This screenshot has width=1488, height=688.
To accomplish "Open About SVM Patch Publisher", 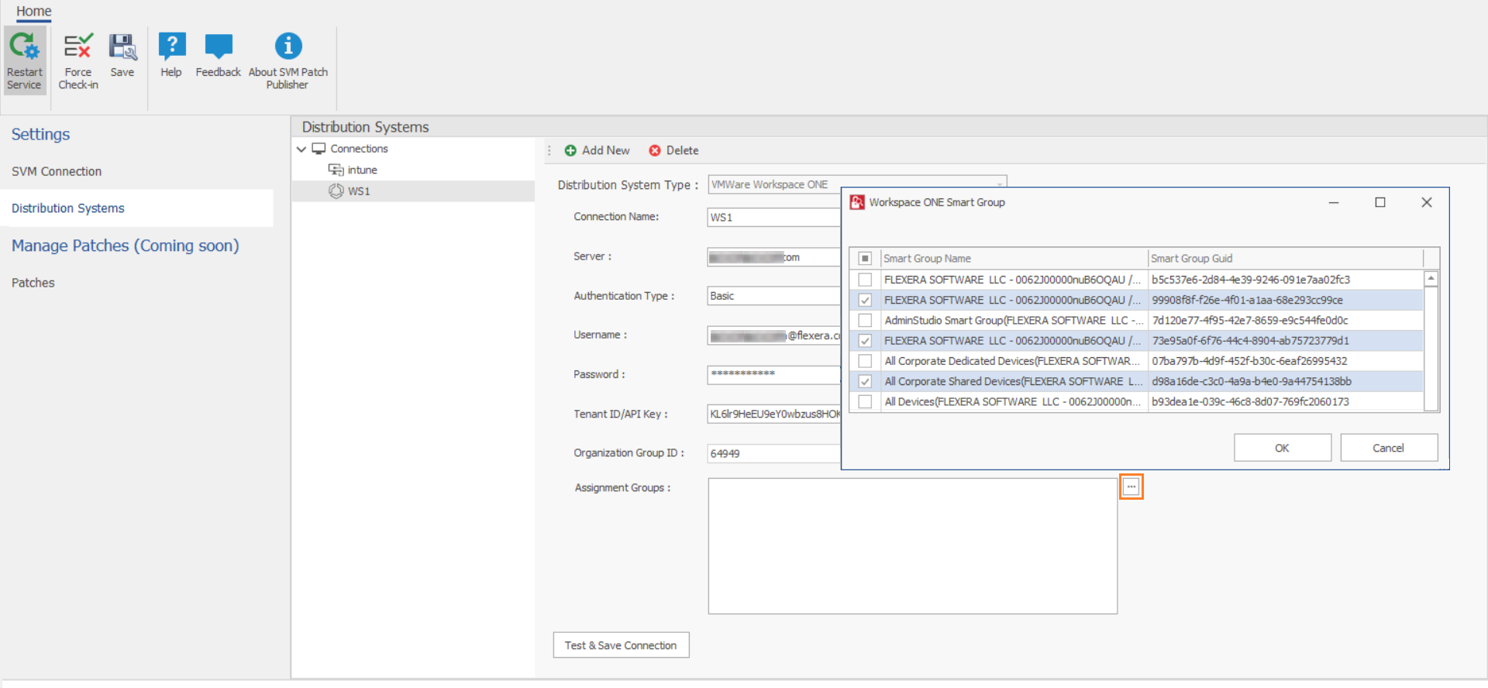I will [x=288, y=60].
